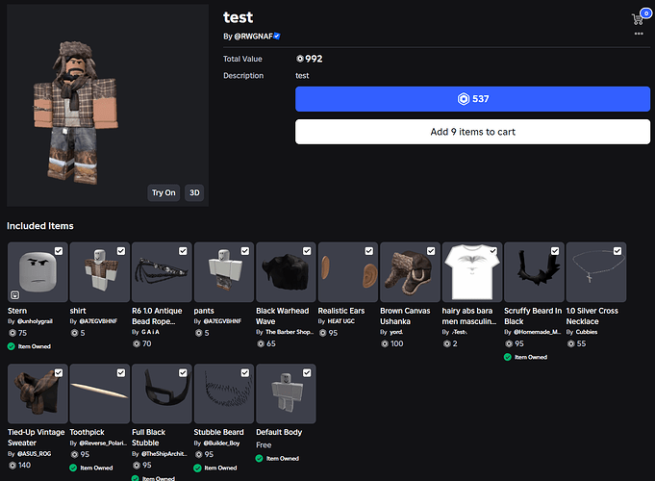Open creator link The Barber Shop
Viewport: 655px width, 481px height.
coord(290,332)
